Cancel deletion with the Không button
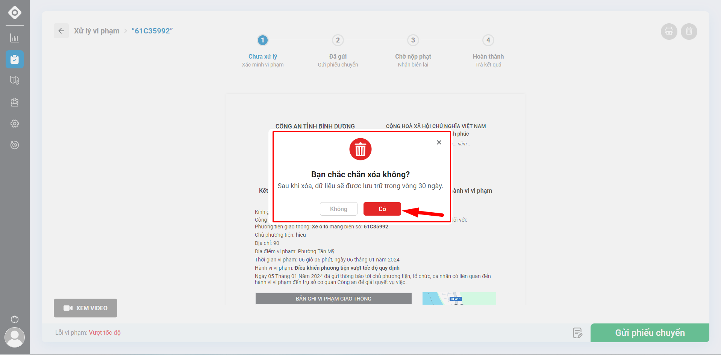The height and width of the screenshot is (355, 721). (339, 209)
